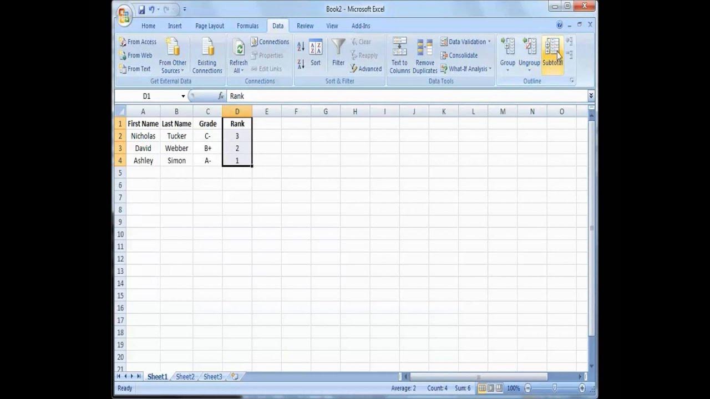The width and height of the screenshot is (710, 399).
Task: Open Consolidate tool
Action: (x=459, y=55)
